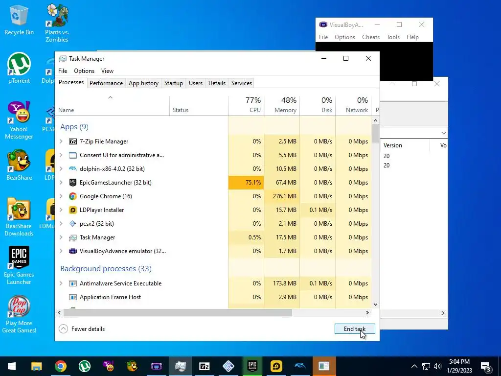Sort processes by Name column header
Viewport: 501px width, 376px height.
112,105
